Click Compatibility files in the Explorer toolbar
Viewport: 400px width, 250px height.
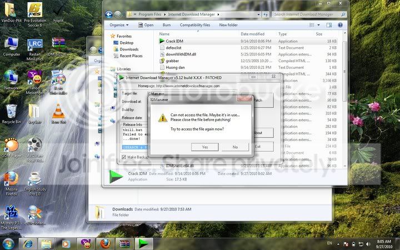[194, 25]
